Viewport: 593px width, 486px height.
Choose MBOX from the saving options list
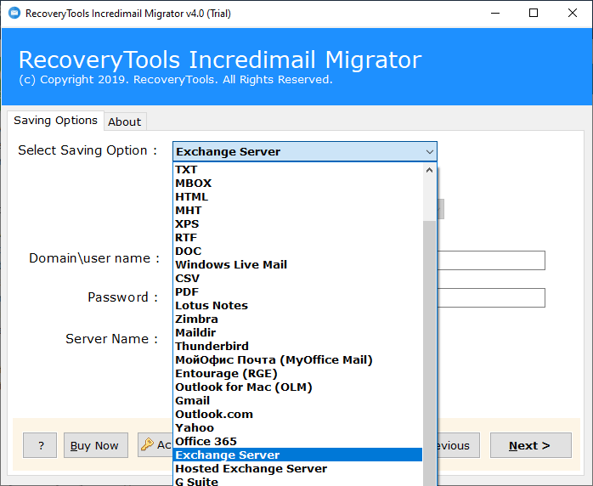pyautogui.click(x=297, y=183)
